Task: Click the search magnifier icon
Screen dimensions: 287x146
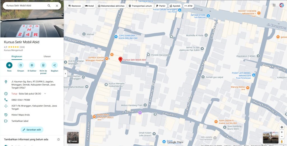Action: pyautogui.click(x=49, y=6)
